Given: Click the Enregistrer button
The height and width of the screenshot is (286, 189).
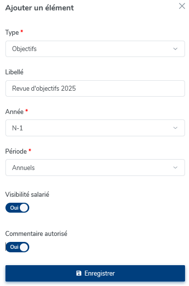Looking at the screenshot, I should click(x=95, y=274).
